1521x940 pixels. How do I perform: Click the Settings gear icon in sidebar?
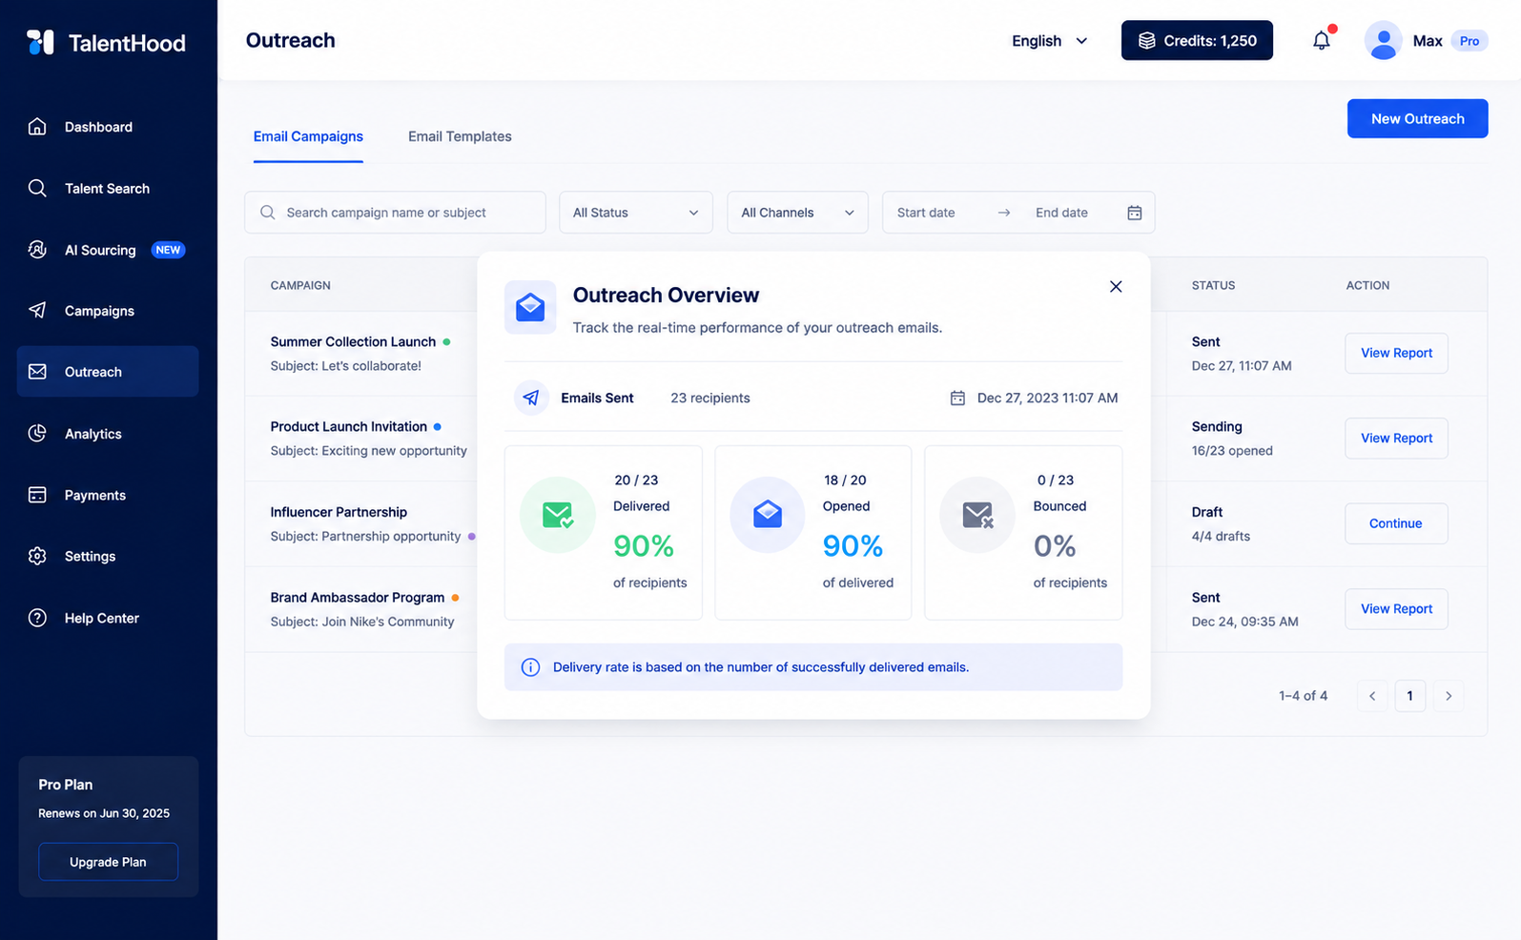pos(37,556)
